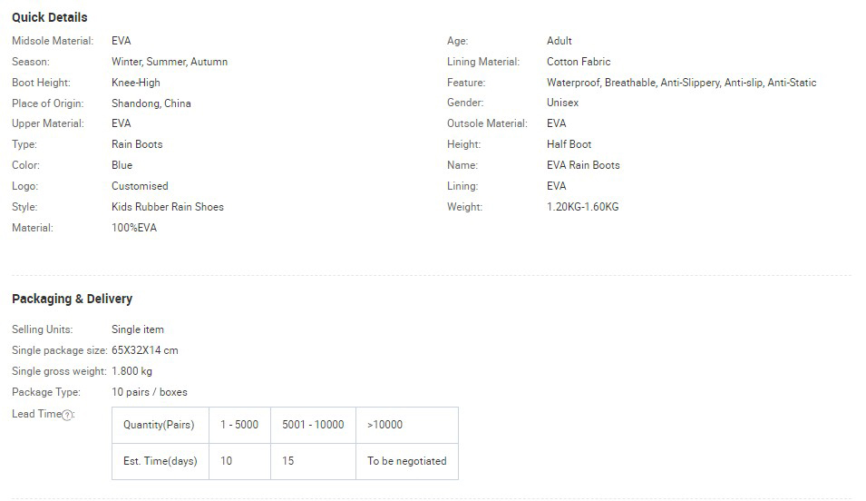Click the Packaging & Delivery heading
The height and width of the screenshot is (501, 866).
[x=72, y=299]
